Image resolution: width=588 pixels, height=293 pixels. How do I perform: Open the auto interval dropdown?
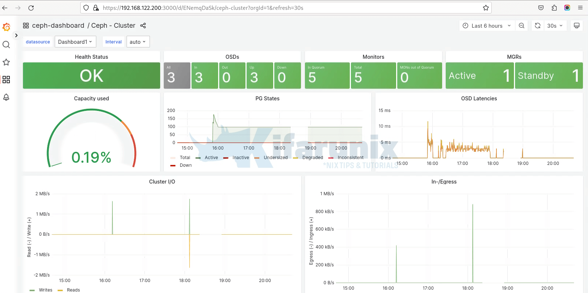click(x=138, y=42)
